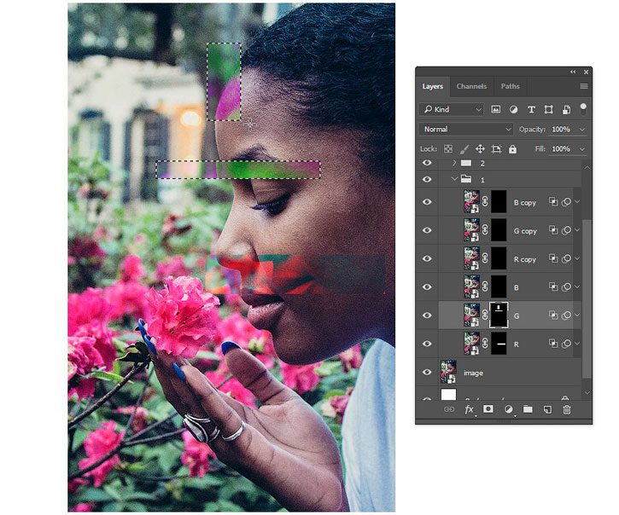Expand B copy layer effects arrow

[x=577, y=202]
